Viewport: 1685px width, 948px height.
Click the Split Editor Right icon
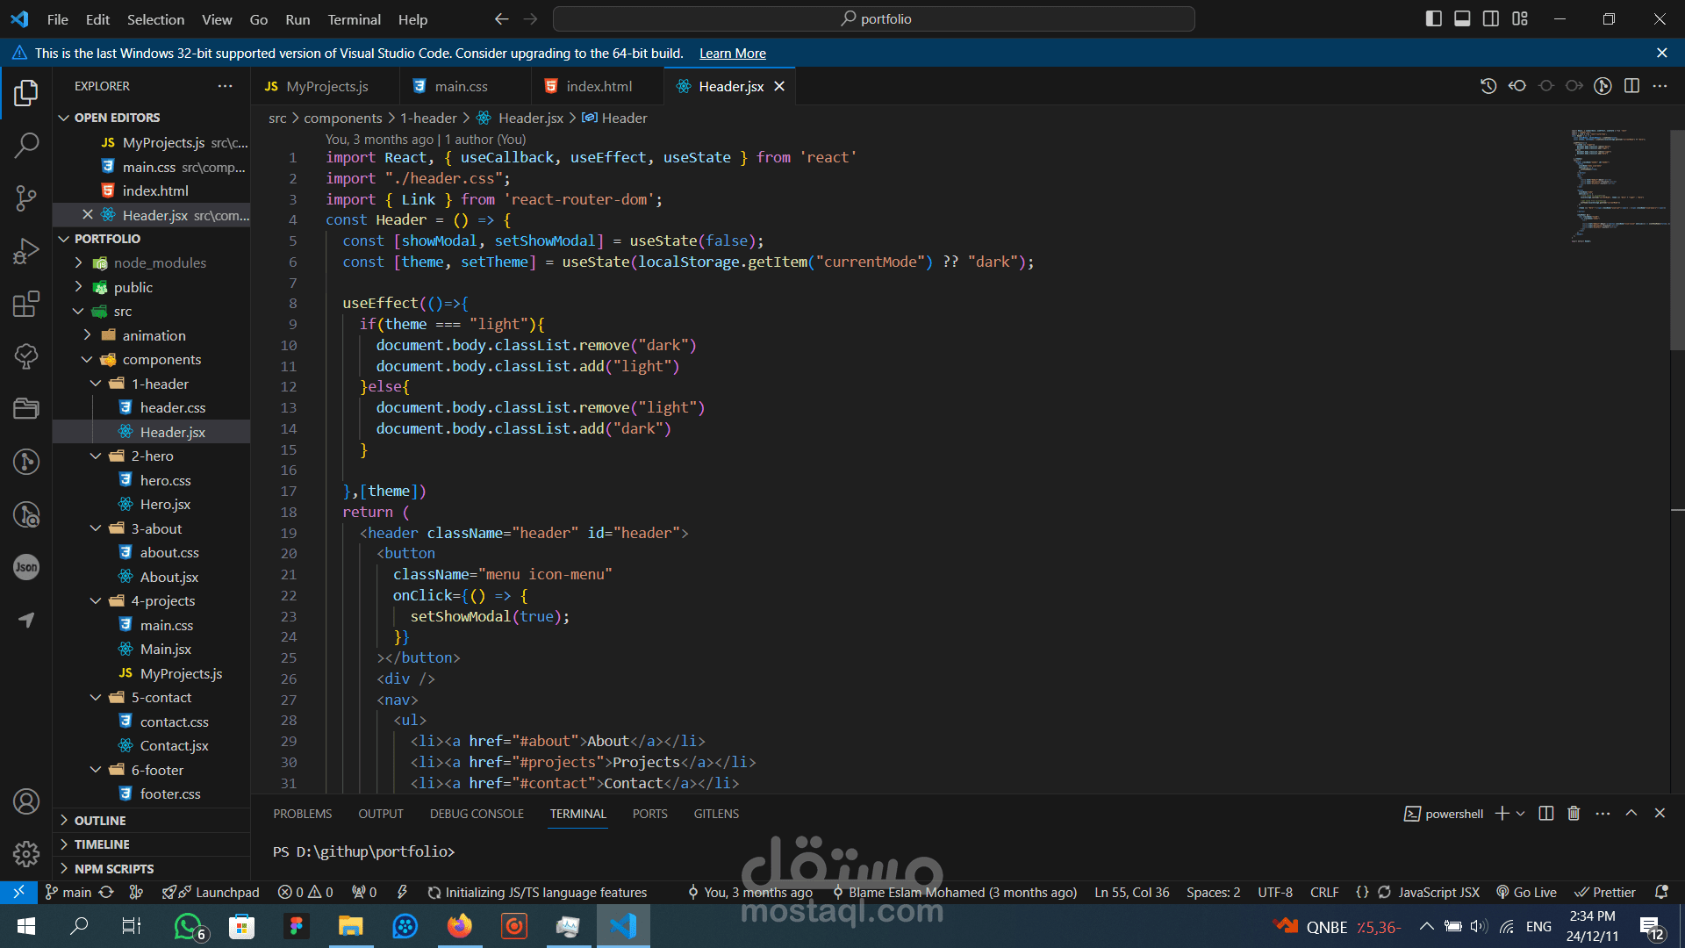click(1631, 86)
